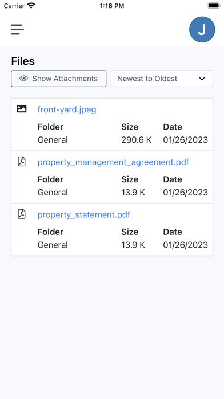
Task: Click the Wi-Fi status bar icon
Action: point(31,6)
